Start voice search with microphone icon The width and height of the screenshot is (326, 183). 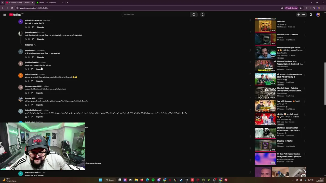[x=202, y=14]
